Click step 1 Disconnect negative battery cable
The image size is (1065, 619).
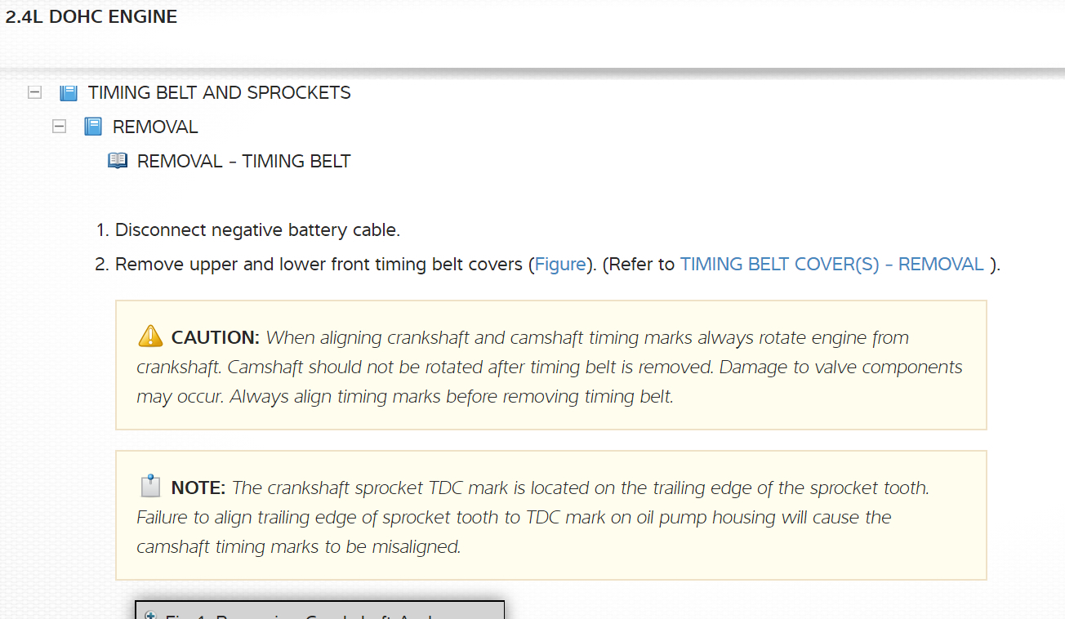tap(257, 230)
